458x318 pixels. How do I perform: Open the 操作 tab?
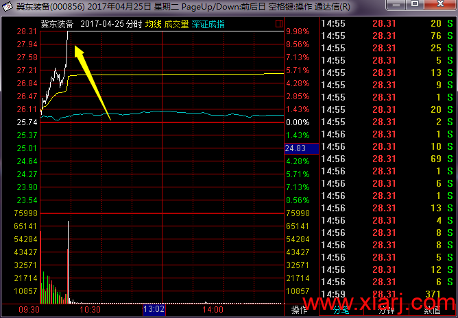click(299, 310)
